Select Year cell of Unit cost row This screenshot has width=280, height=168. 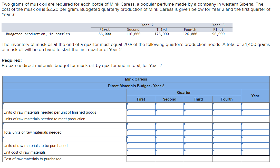(255, 152)
